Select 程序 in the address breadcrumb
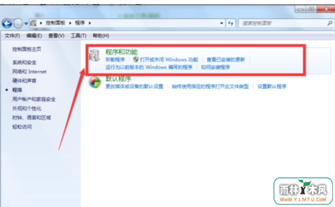 80,23
